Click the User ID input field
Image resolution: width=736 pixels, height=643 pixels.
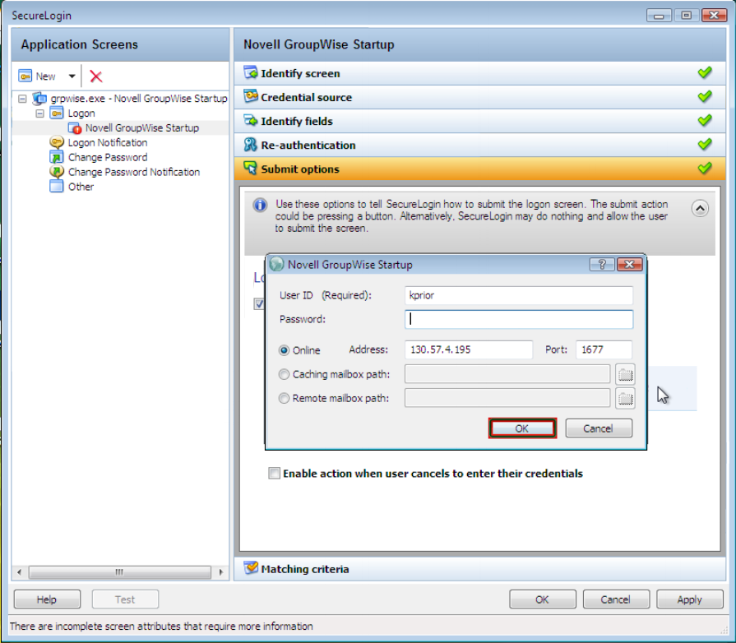click(x=519, y=296)
